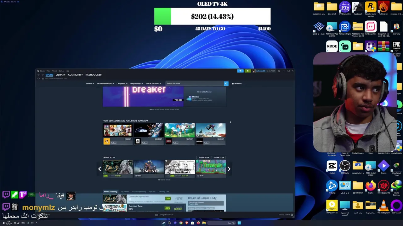The height and width of the screenshot is (226, 403).
Task: Open the Help menu in Steam
Action: [67, 71]
